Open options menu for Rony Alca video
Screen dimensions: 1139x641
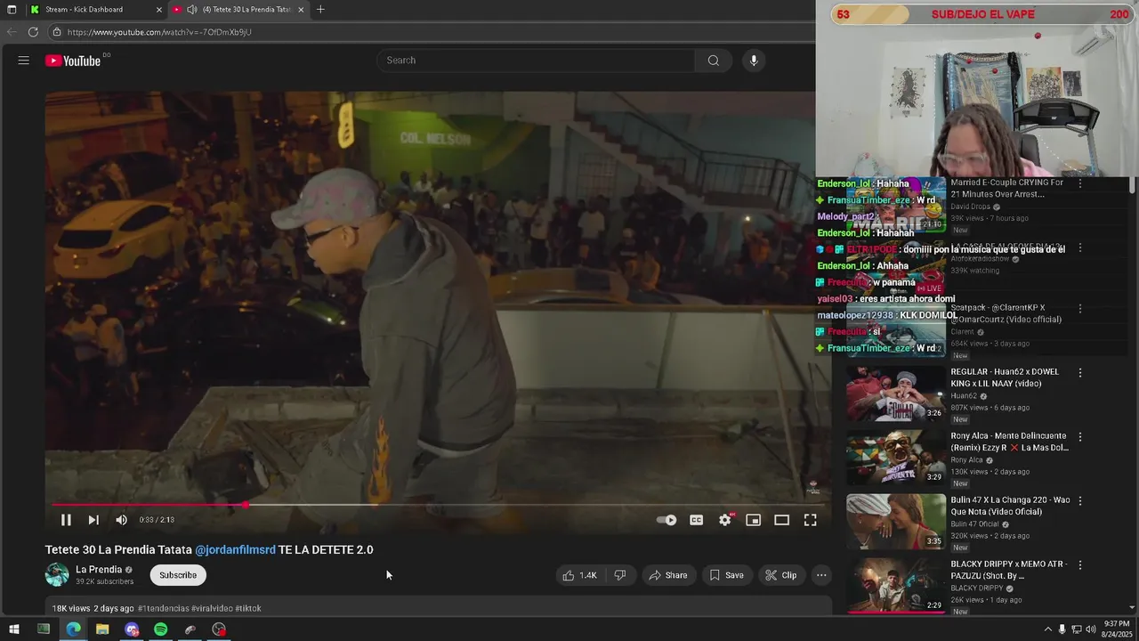coord(1080,437)
